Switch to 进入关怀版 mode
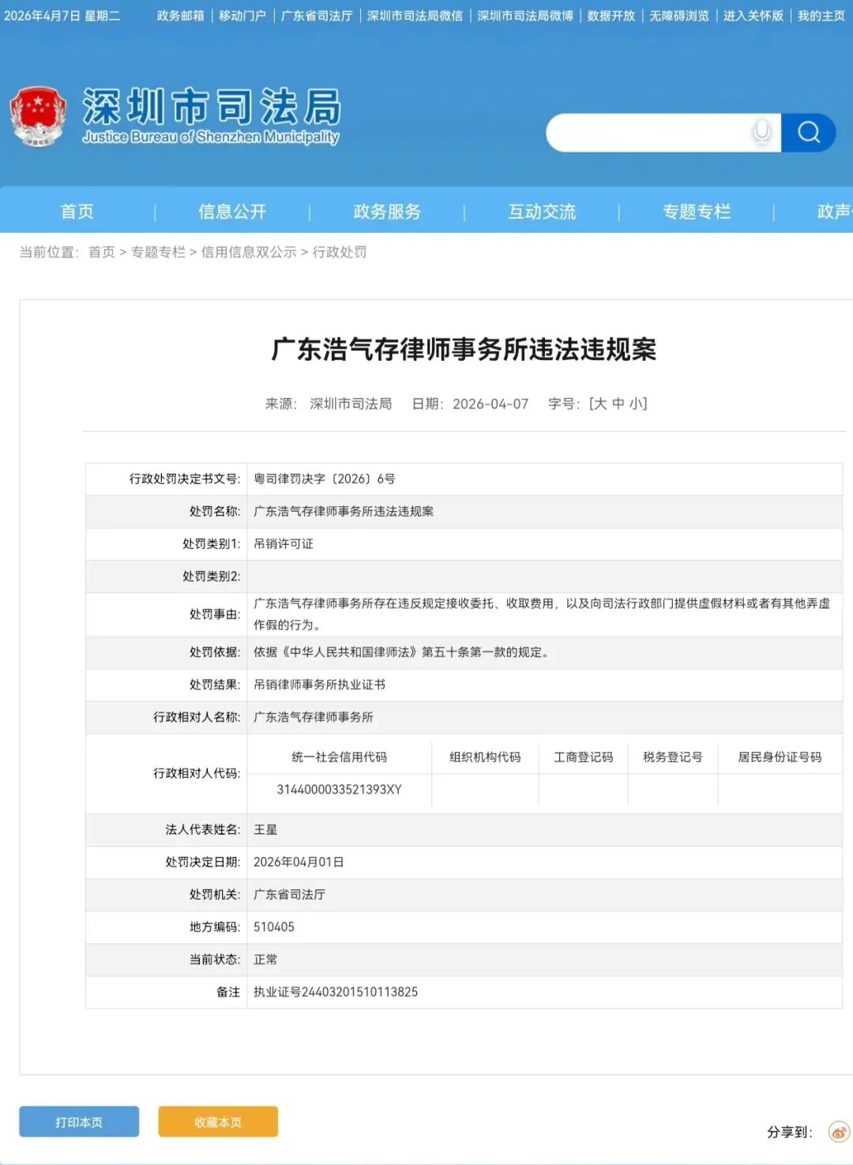853x1165 pixels. pos(753,16)
